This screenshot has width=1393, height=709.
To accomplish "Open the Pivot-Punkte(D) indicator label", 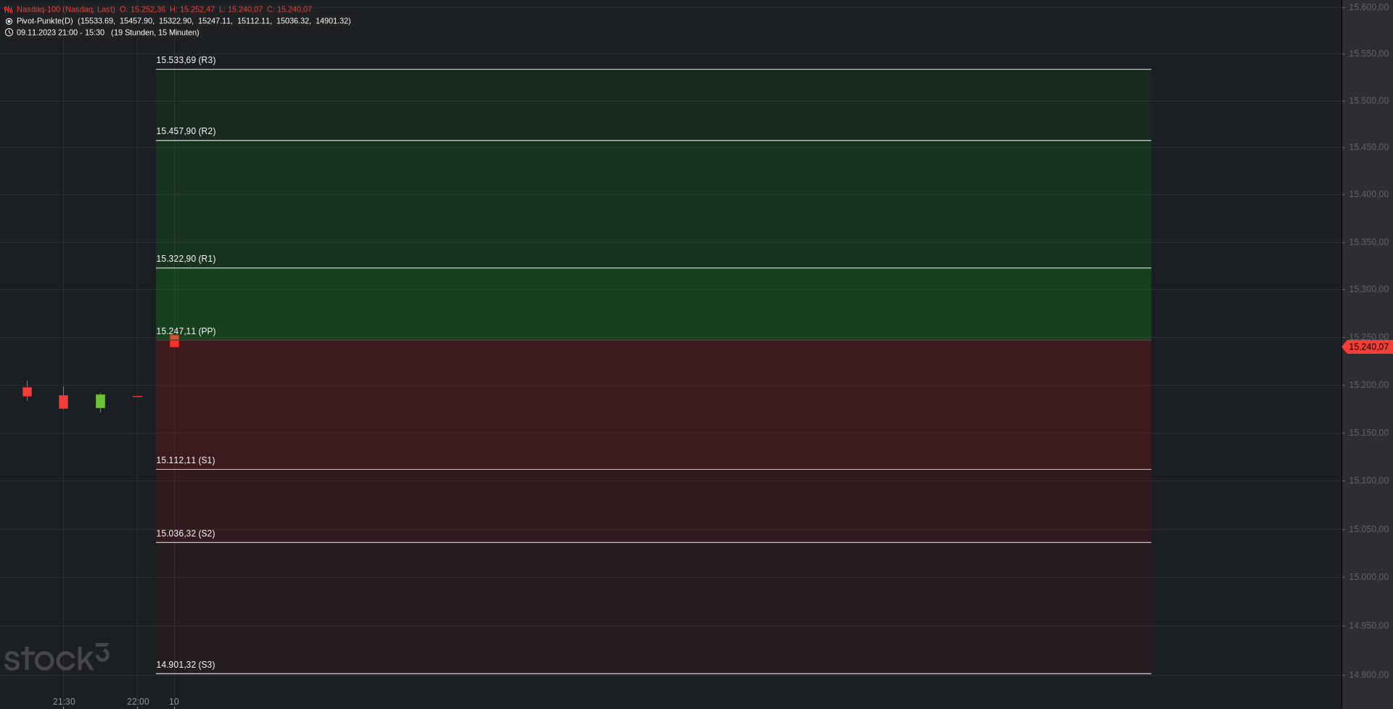I will [45, 21].
